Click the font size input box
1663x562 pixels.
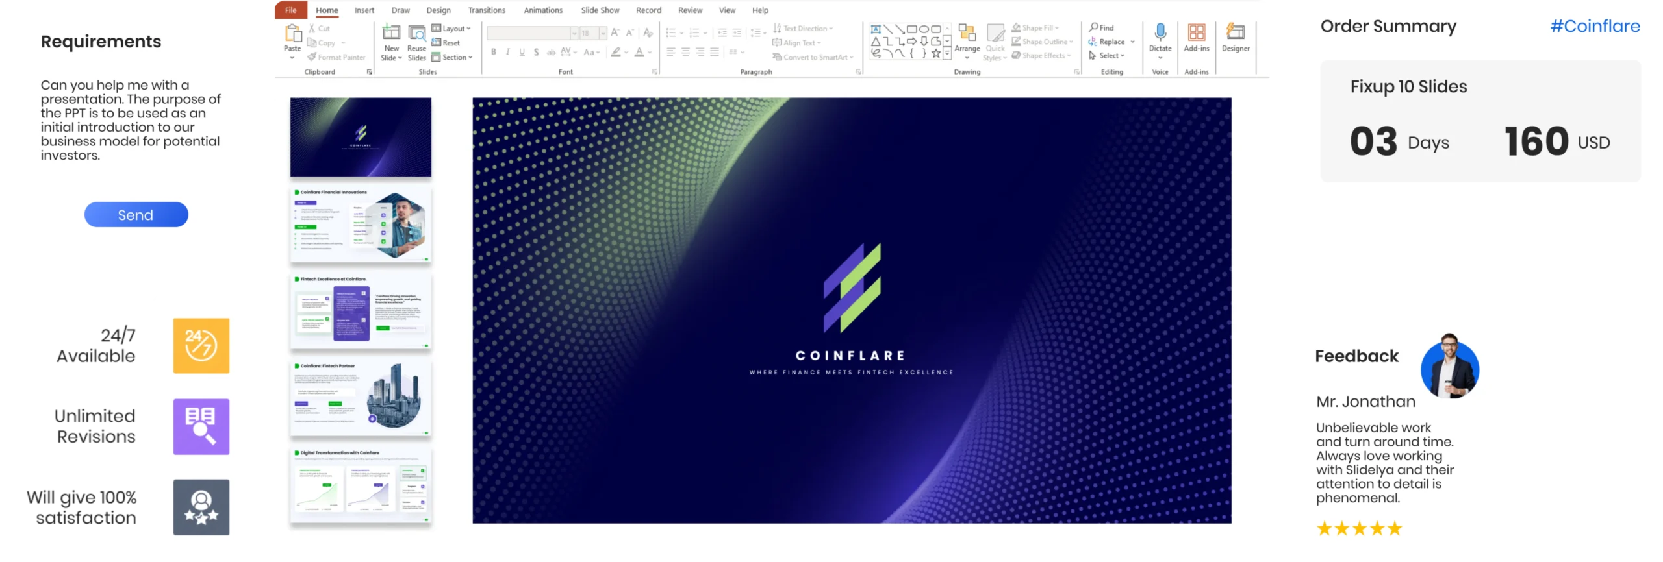589,33
